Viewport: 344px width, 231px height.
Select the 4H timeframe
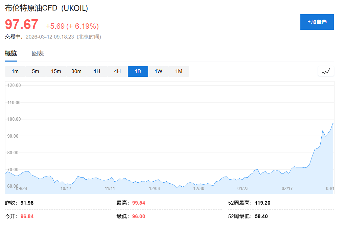(x=117, y=71)
